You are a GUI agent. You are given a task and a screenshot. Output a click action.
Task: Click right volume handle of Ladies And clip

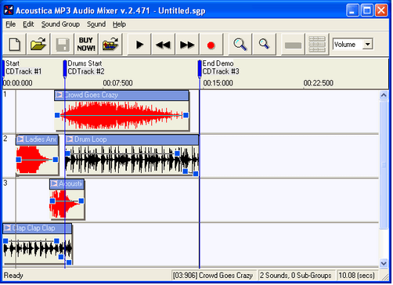coord(56,160)
